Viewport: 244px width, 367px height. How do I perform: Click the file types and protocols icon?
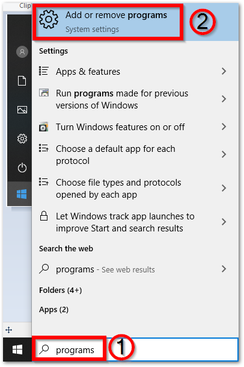(x=44, y=182)
